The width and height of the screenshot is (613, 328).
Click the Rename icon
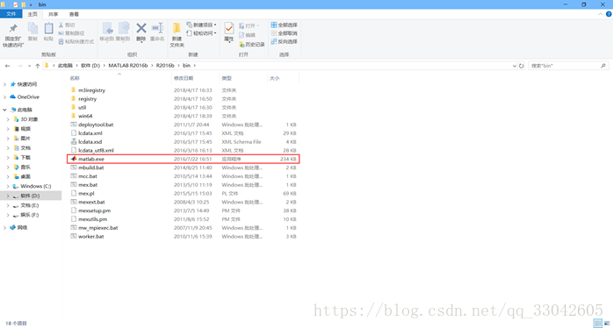[157, 29]
